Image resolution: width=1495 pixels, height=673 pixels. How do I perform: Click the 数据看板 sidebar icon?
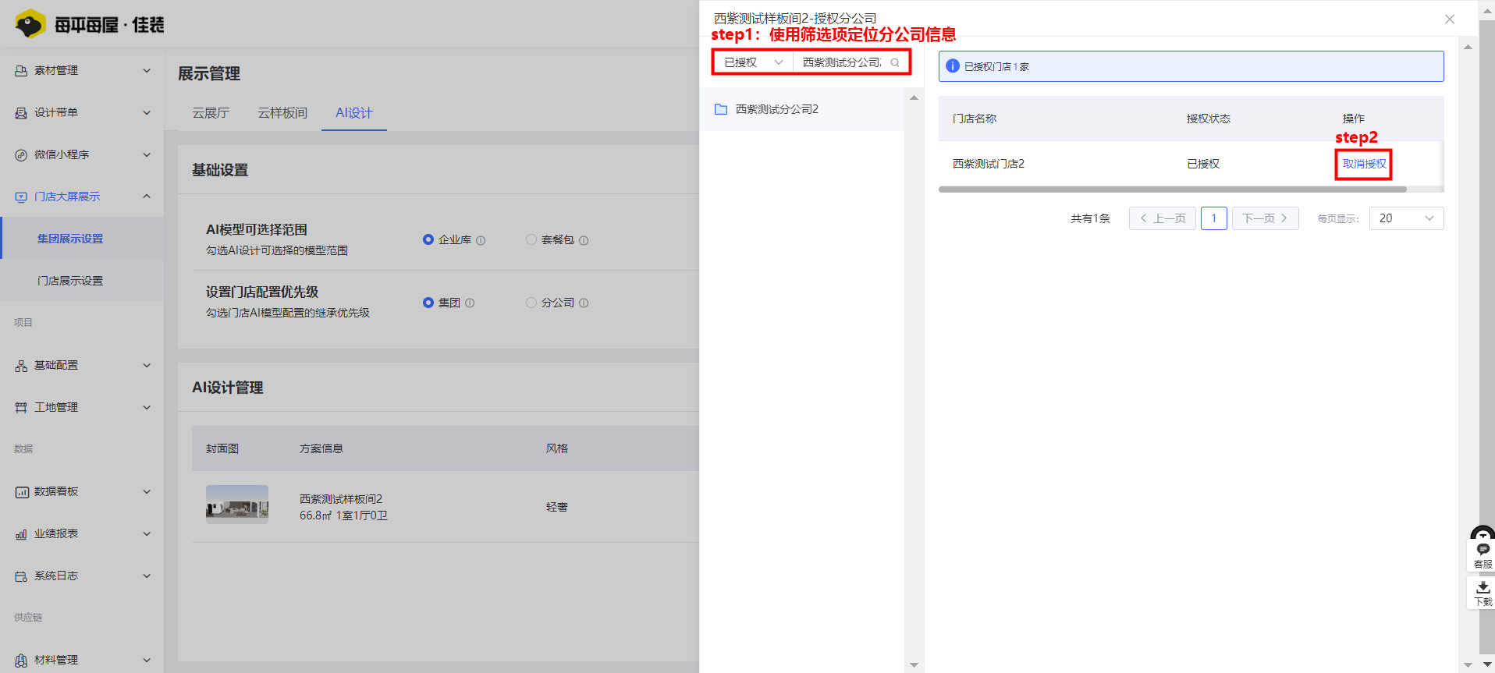coord(21,491)
